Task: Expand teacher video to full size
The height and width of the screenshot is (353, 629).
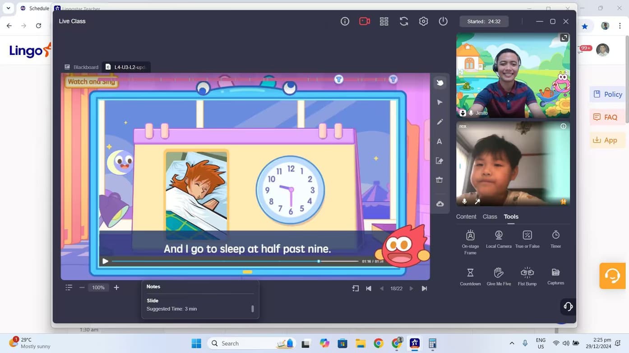Action: click(x=564, y=38)
